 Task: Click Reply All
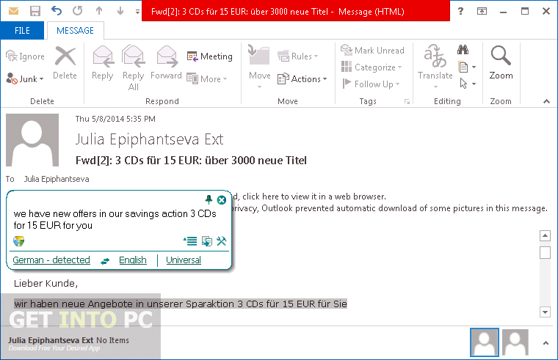[133, 67]
